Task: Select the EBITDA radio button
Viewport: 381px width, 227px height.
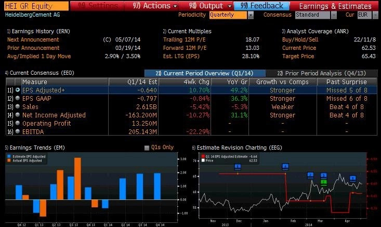Action: (x=18, y=131)
